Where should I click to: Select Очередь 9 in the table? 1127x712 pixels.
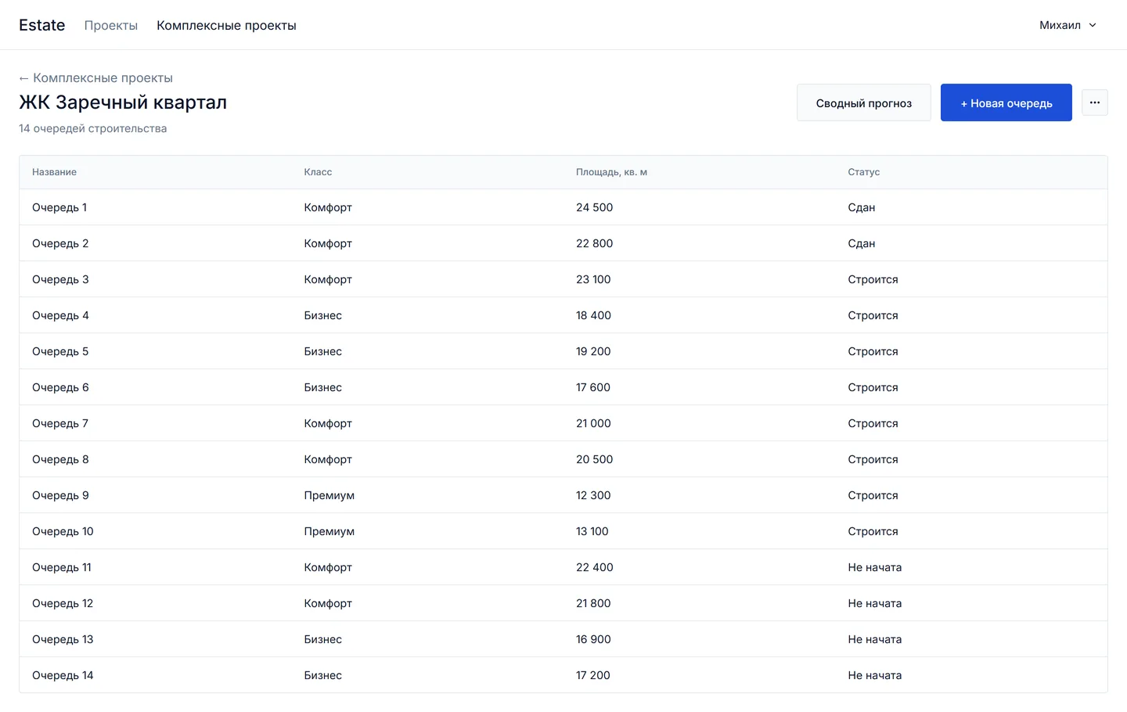(563, 495)
